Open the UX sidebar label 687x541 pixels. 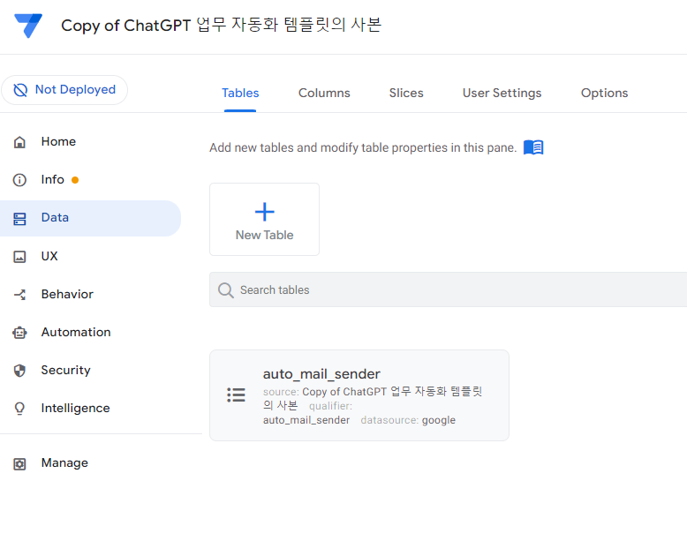pyautogui.click(x=49, y=256)
